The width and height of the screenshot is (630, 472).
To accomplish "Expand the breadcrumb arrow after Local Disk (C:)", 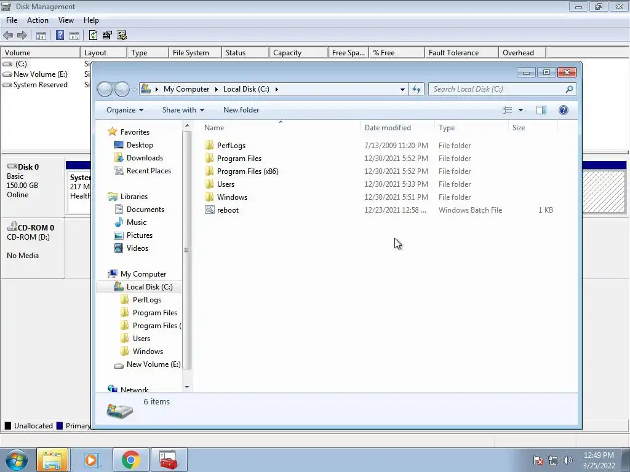I will (x=276, y=89).
